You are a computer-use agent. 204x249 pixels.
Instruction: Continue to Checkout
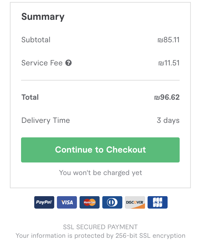[100, 150]
